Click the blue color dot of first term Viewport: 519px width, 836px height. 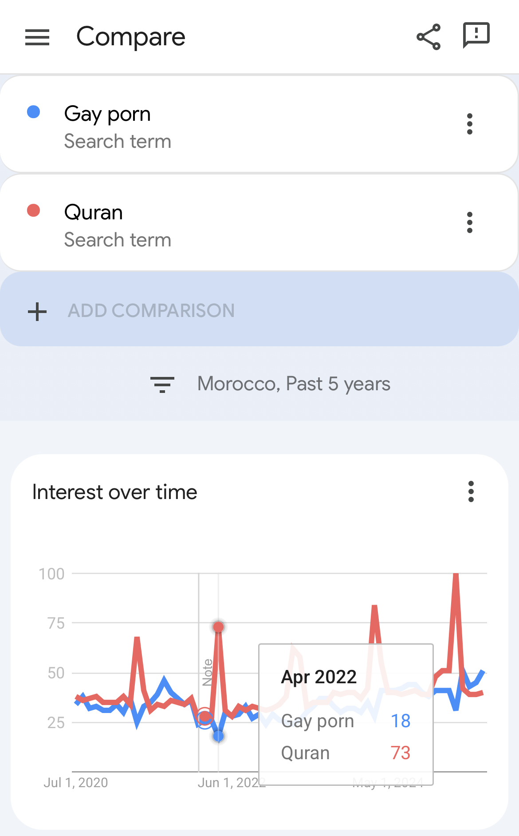click(34, 112)
